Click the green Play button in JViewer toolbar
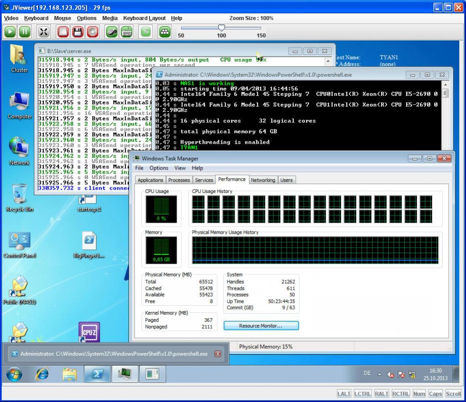This screenshot has height=402, width=466. pos(10,31)
